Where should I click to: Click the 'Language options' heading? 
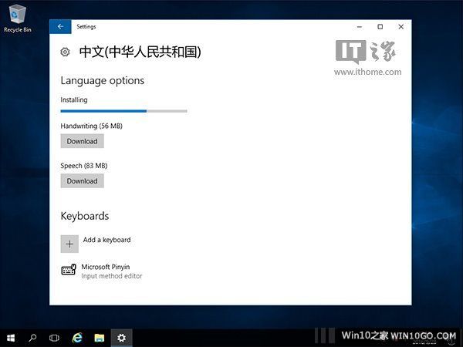(x=103, y=81)
